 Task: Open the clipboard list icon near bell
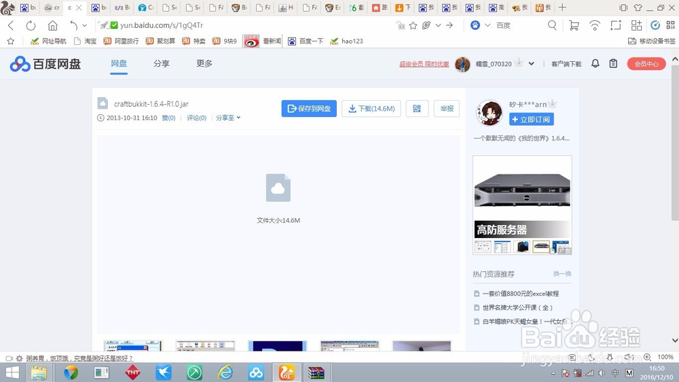click(613, 64)
